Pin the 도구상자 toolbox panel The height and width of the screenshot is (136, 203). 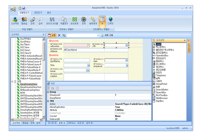(184, 40)
